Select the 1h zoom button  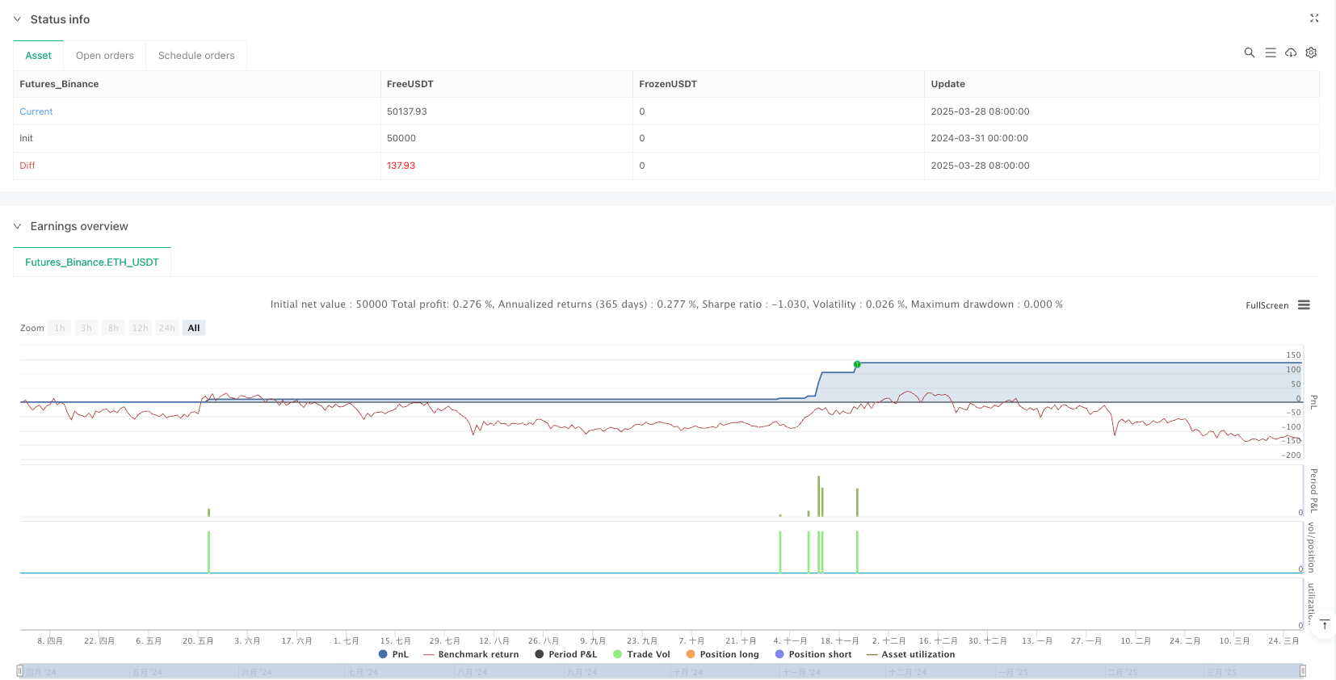tap(60, 328)
